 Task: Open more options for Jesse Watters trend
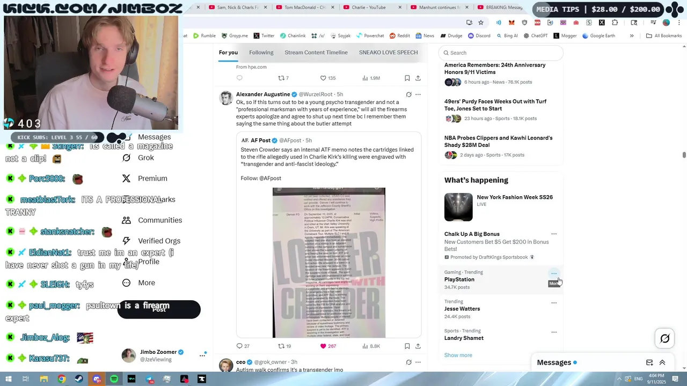click(x=554, y=303)
